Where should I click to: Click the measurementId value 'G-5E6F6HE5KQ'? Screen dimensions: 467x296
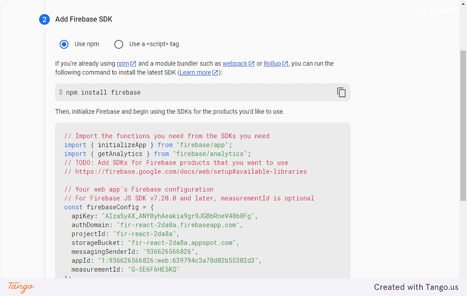[154, 270]
